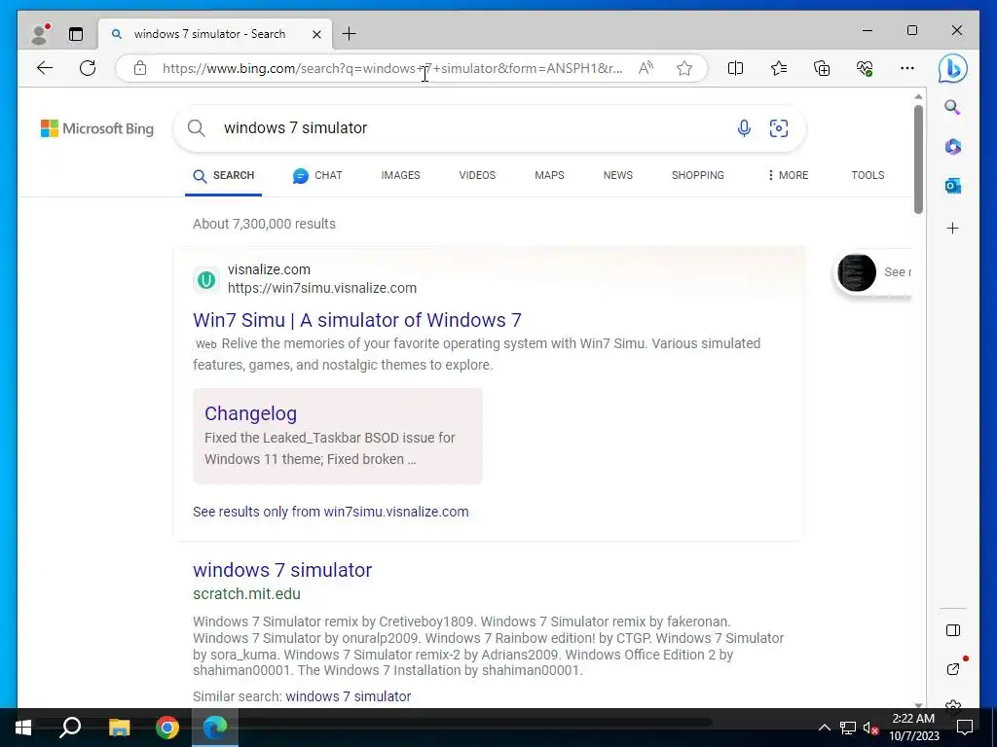997x747 pixels.
Task: Switch to the NEWS tab
Action: pyautogui.click(x=618, y=175)
